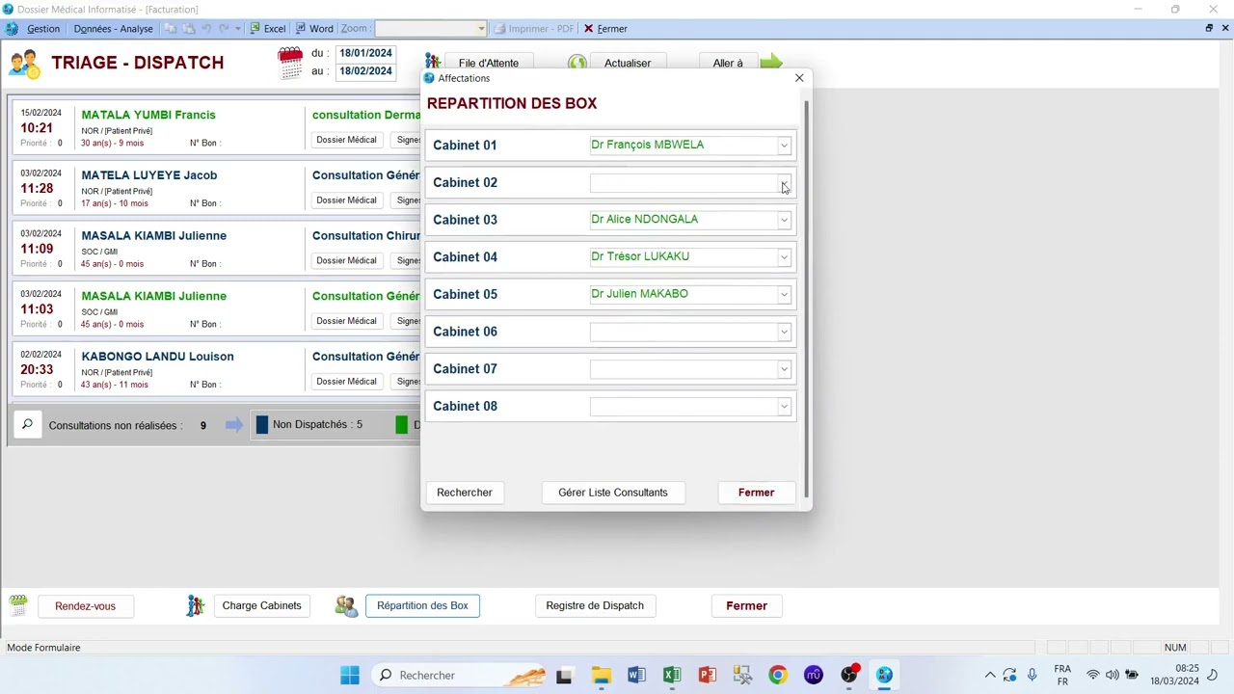The width and height of the screenshot is (1234, 694).
Task: Open the Données - Analyse menu
Action: point(113,29)
